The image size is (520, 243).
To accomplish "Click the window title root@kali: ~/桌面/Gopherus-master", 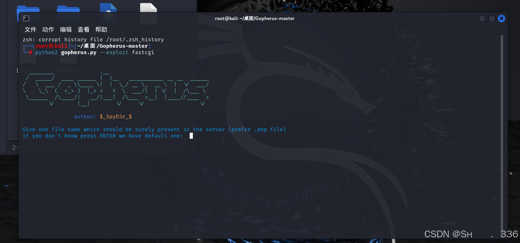I will [255, 18].
